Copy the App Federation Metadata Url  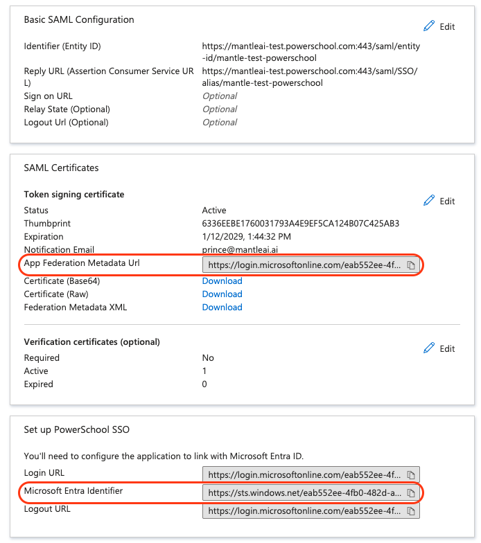pyautogui.click(x=411, y=265)
